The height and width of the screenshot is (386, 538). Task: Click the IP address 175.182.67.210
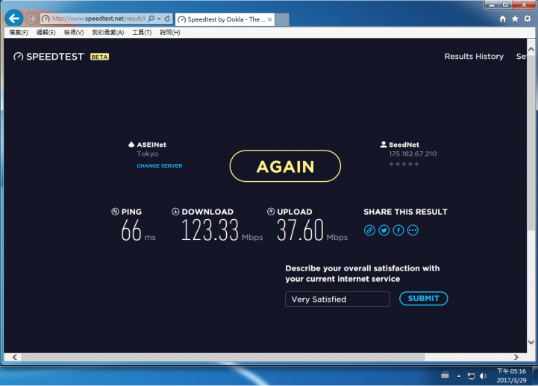pos(413,154)
